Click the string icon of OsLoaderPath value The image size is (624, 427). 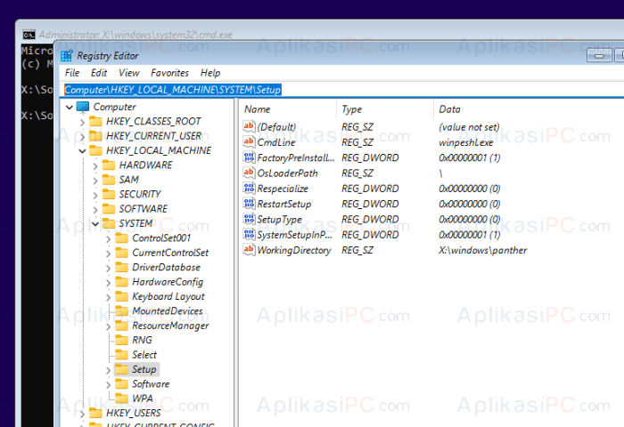[249, 173]
